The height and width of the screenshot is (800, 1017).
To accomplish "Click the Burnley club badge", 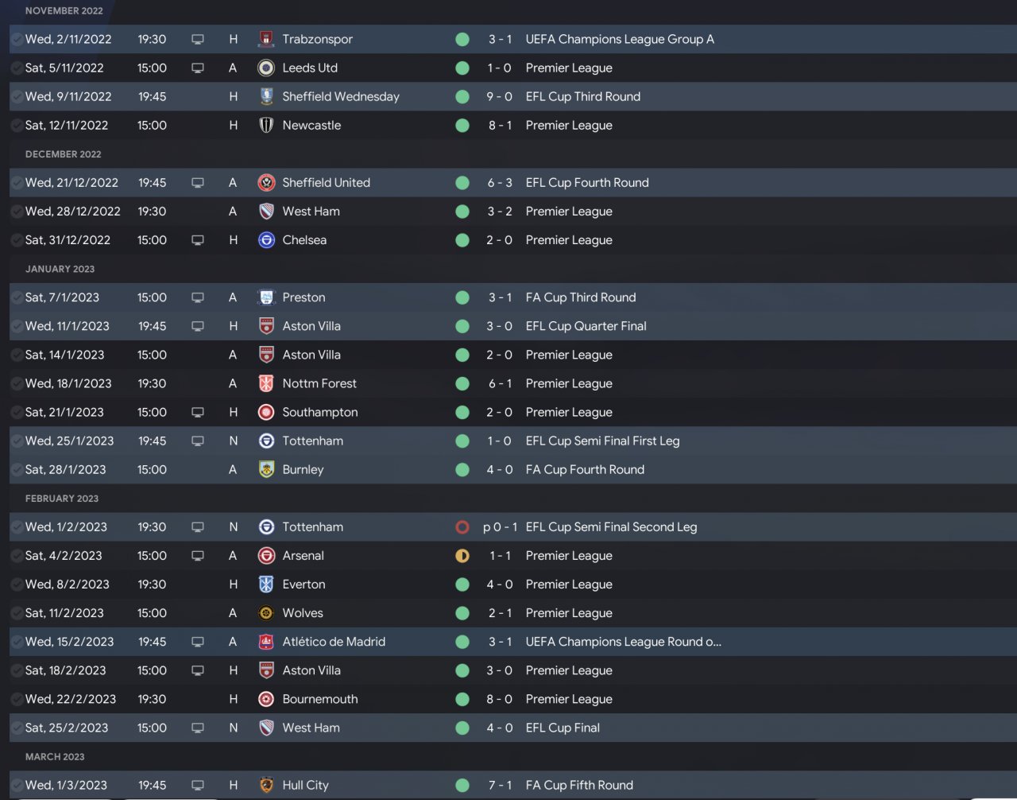I will (x=266, y=470).
